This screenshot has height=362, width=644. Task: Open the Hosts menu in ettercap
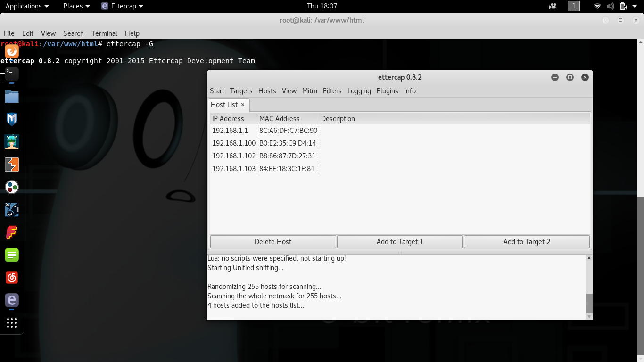(267, 91)
